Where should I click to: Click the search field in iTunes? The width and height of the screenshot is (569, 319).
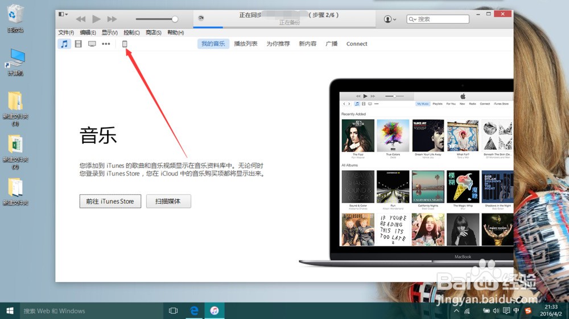[x=438, y=19]
